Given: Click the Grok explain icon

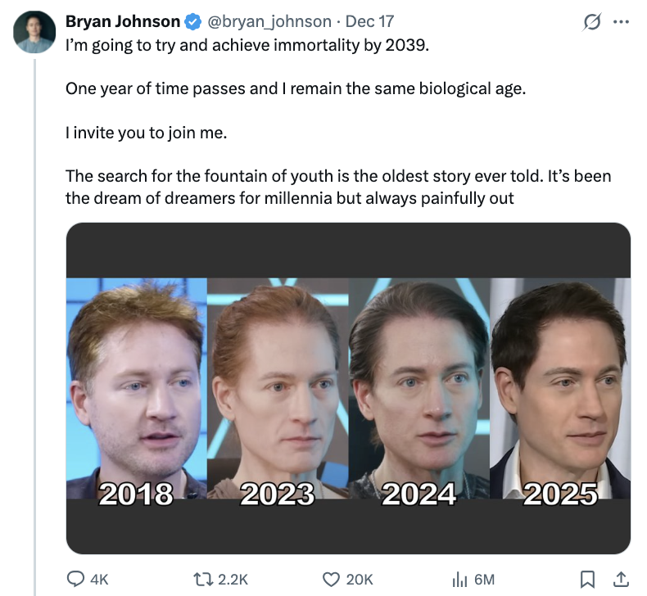Looking at the screenshot, I should click(x=591, y=22).
